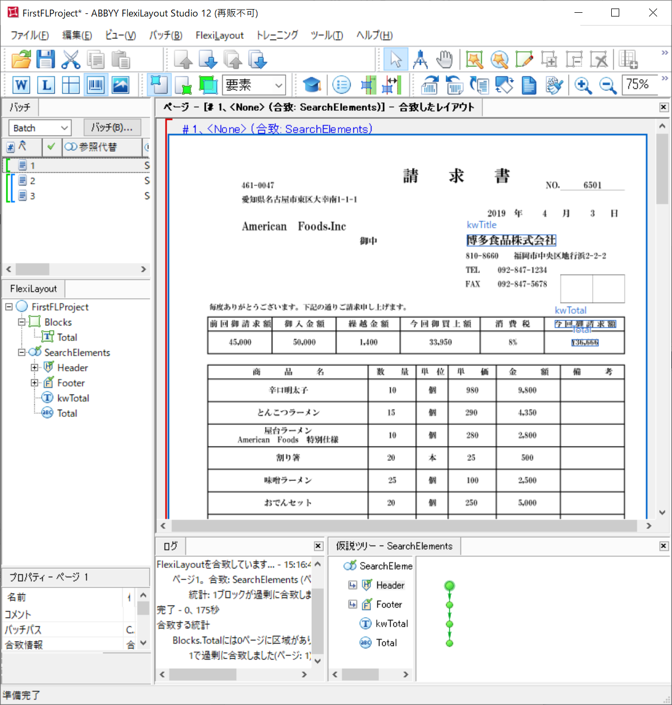
Task: Toggle the picture display button
Action: 120,85
